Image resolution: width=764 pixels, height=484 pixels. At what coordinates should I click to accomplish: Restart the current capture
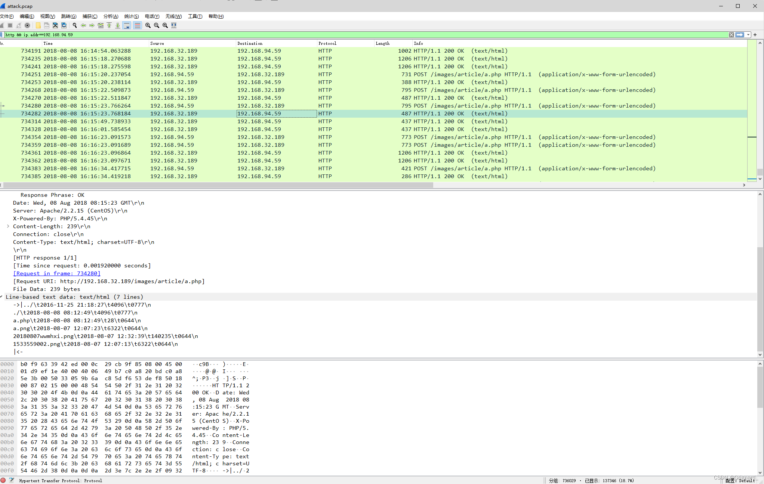[x=19, y=25]
